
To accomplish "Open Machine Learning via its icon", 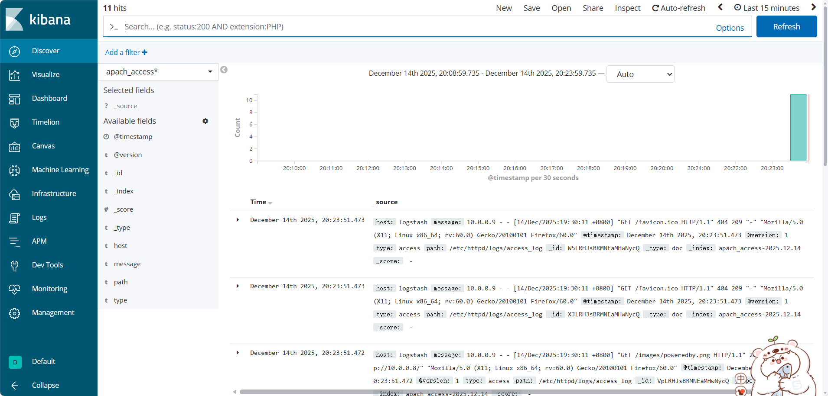I will click(x=14, y=171).
